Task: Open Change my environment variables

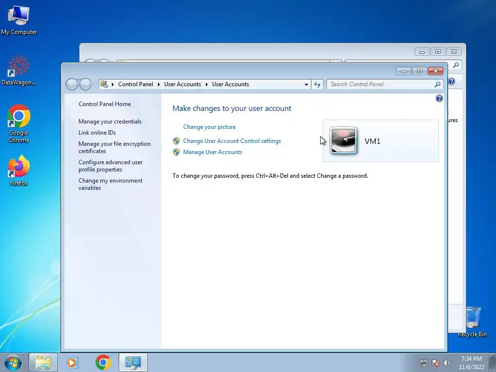Action: 110,184
